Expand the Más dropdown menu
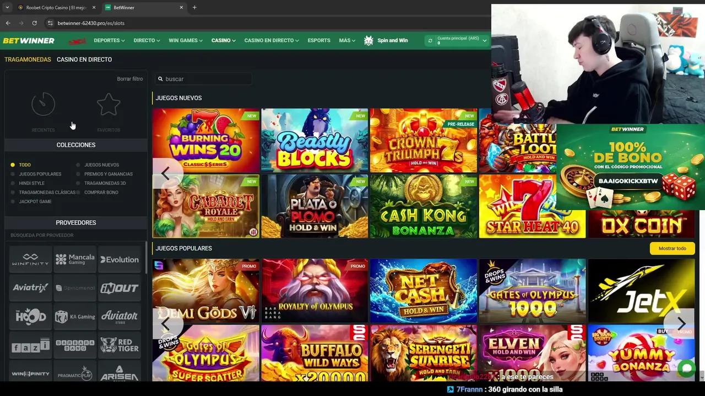Screen dimensions: 705x396 click(x=347, y=41)
